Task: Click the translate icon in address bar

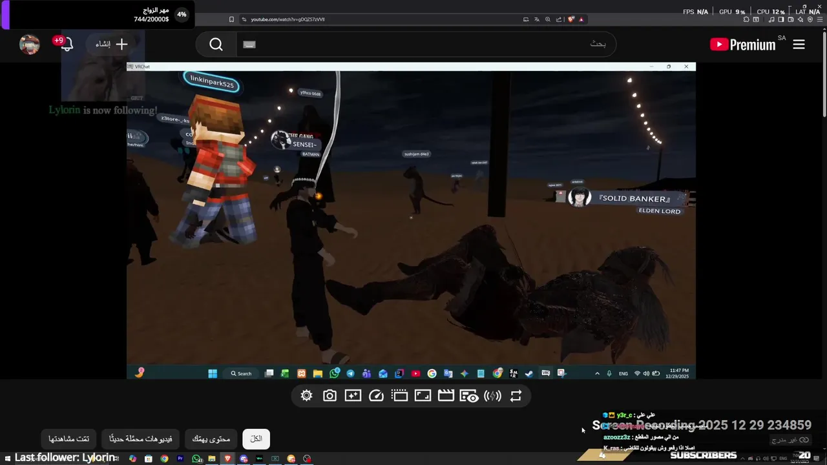Action: tap(537, 19)
